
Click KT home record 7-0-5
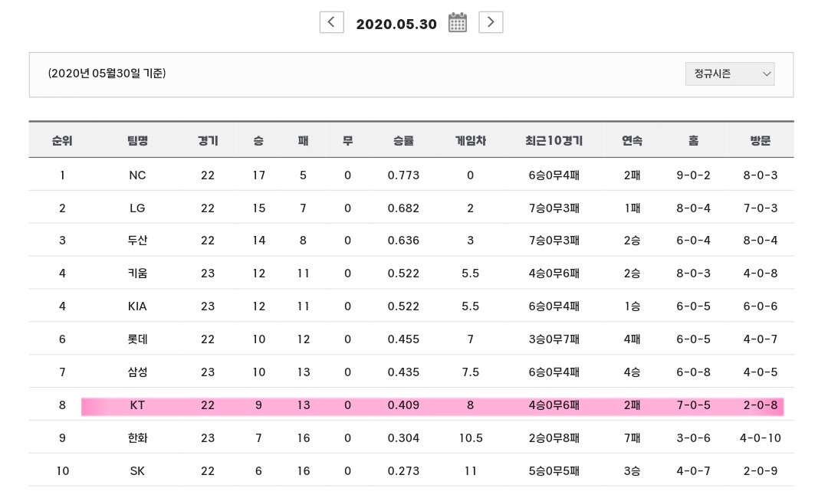coord(693,405)
